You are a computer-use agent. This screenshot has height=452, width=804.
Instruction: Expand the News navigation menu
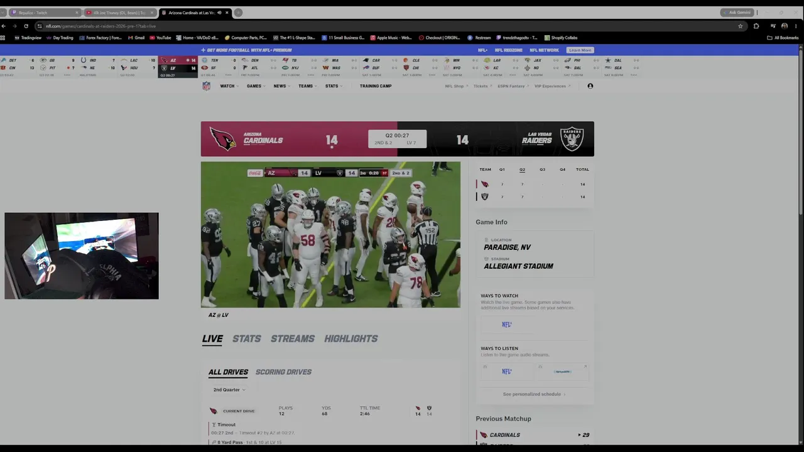point(281,86)
